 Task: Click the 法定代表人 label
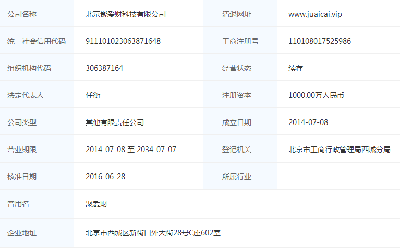(26, 95)
